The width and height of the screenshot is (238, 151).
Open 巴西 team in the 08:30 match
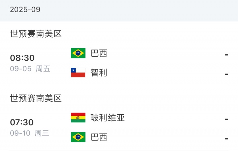(99, 53)
